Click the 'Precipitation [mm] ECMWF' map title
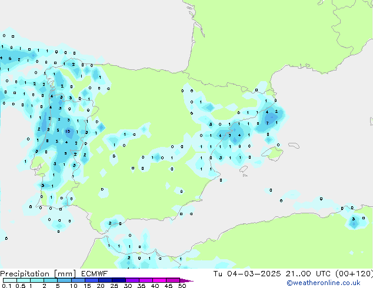The width and height of the screenshot is (373, 288). 54,274
